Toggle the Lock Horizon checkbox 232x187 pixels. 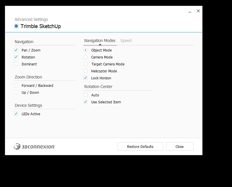85,78
